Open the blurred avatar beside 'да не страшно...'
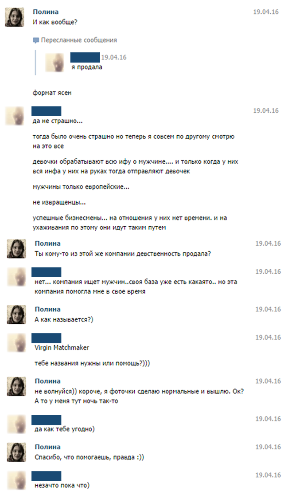Screen dimensions: 288x495 tap(14, 116)
